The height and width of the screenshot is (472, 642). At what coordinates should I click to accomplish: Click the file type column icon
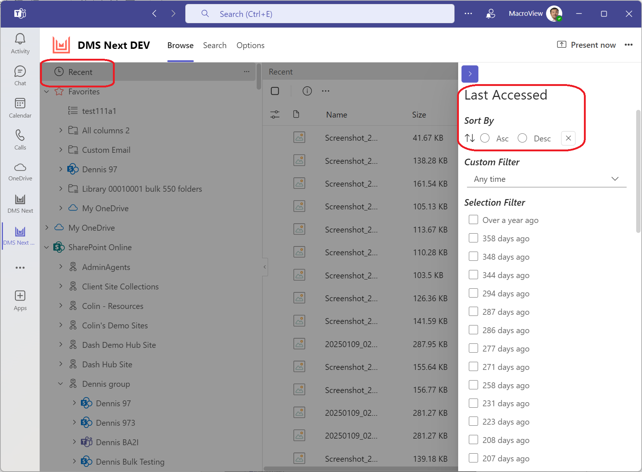[x=296, y=114]
